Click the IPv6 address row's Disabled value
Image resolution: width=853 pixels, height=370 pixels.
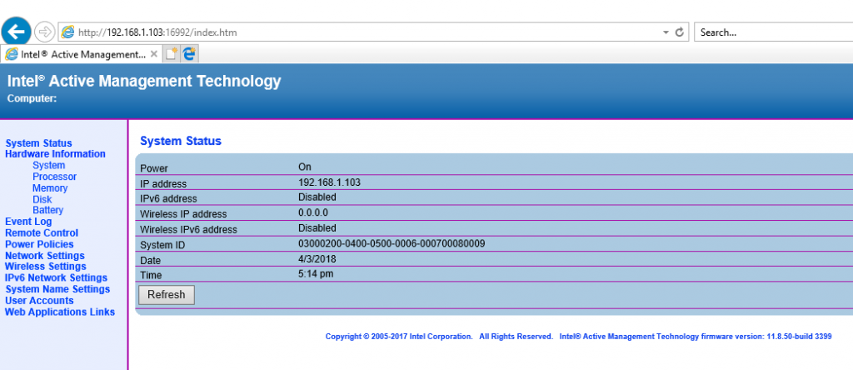point(317,197)
